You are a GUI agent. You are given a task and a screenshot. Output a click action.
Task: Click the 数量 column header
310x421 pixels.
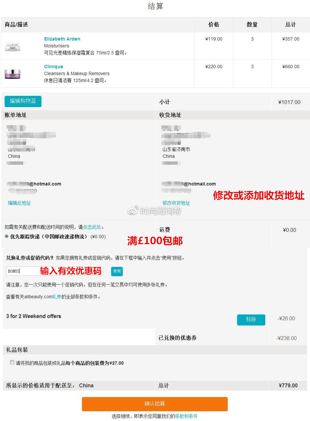252,24
